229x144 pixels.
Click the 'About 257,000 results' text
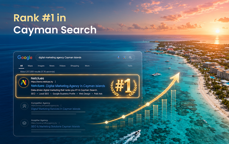click(x=37, y=72)
